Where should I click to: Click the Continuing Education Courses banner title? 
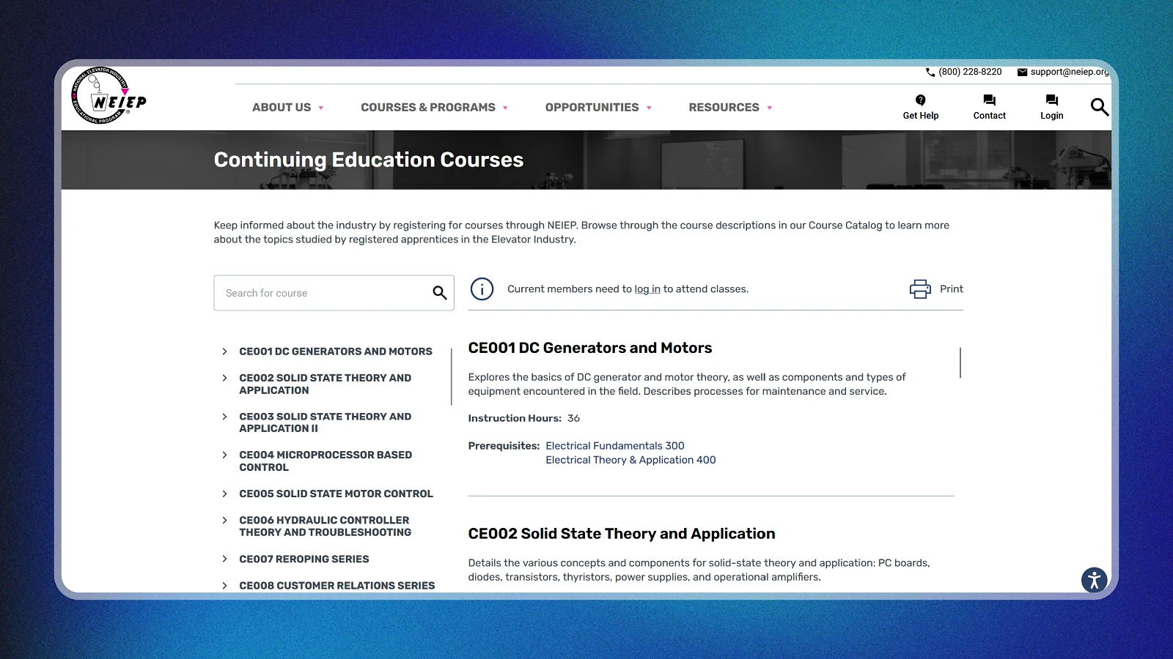tap(369, 160)
